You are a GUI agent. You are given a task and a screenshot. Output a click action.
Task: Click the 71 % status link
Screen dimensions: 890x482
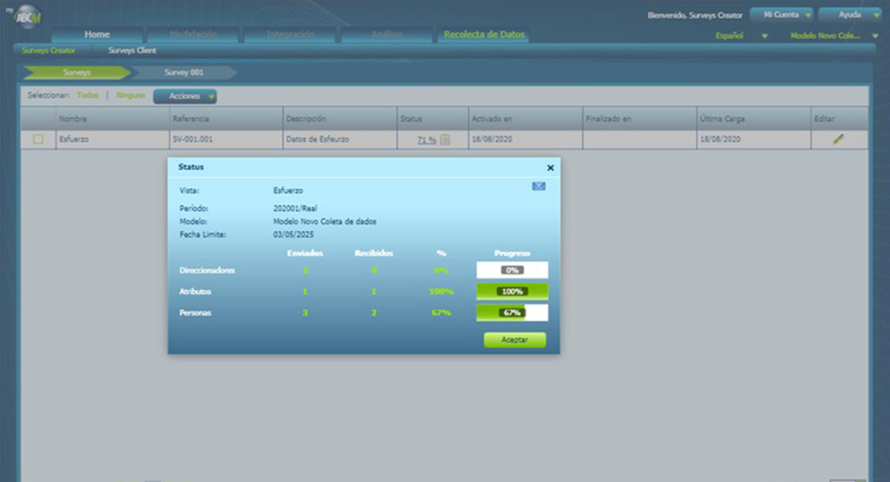click(x=426, y=139)
